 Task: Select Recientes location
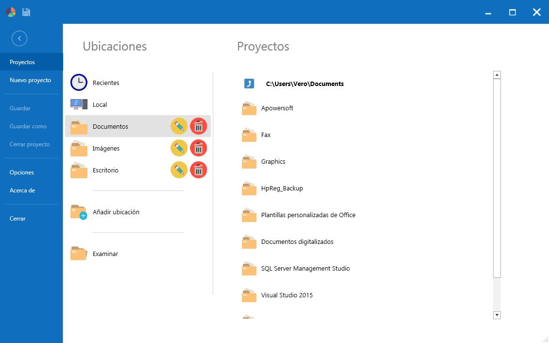pos(105,83)
